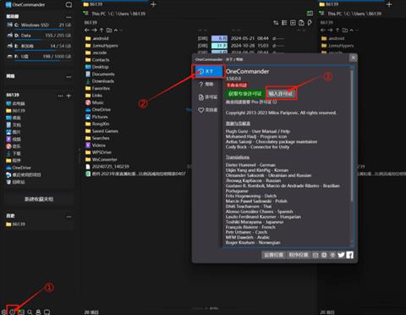The image size is (406, 315).
Task: Go up one folder in the right pane
Action: click(337, 30)
